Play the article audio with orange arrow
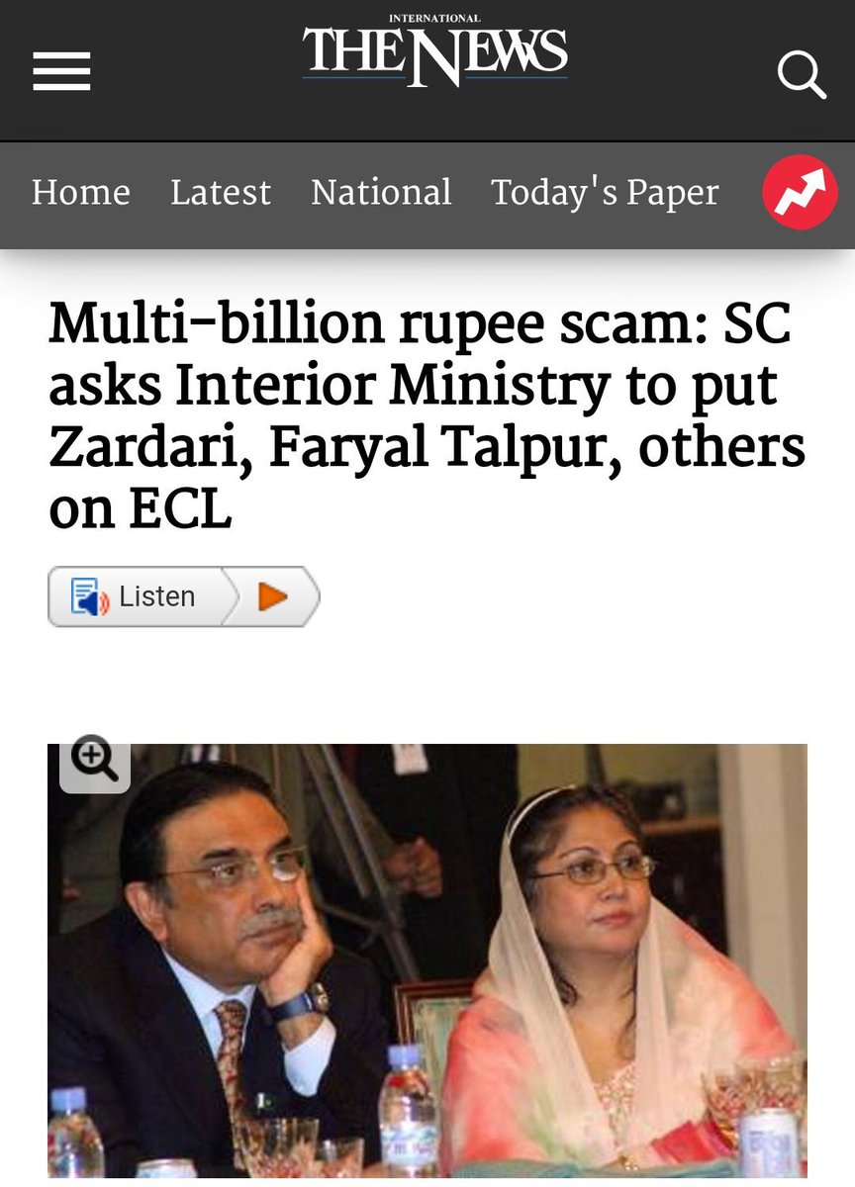The width and height of the screenshot is (855, 1187). (272, 596)
